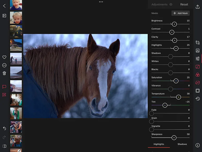Select the curves tool icon

198,67
